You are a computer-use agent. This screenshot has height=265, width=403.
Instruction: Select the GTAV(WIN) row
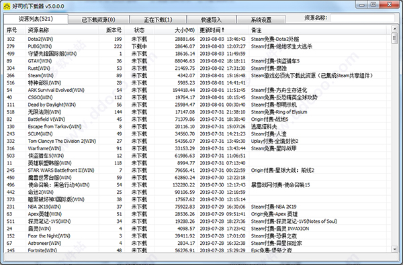(x=198, y=61)
